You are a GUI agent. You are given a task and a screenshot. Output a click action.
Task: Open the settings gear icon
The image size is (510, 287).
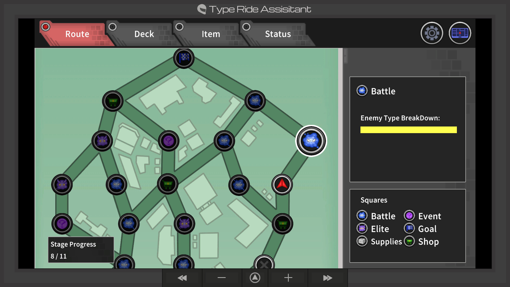pos(432,33)
